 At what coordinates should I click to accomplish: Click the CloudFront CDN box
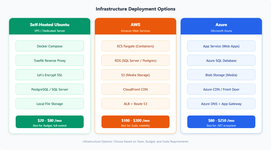(135, 89)
